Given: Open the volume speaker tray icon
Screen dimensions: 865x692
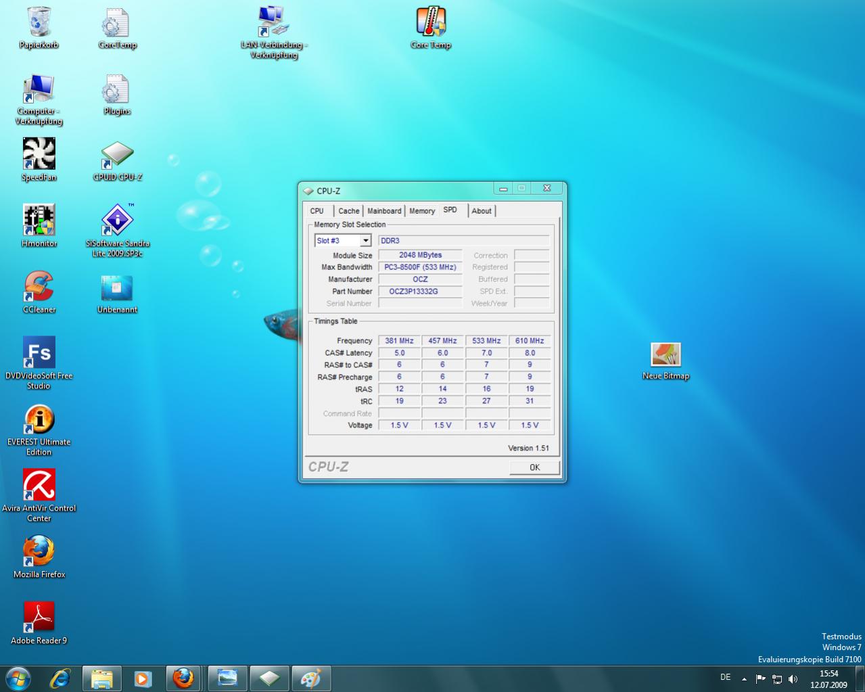Looking at the screenshot, I should (x=793, y=678).
